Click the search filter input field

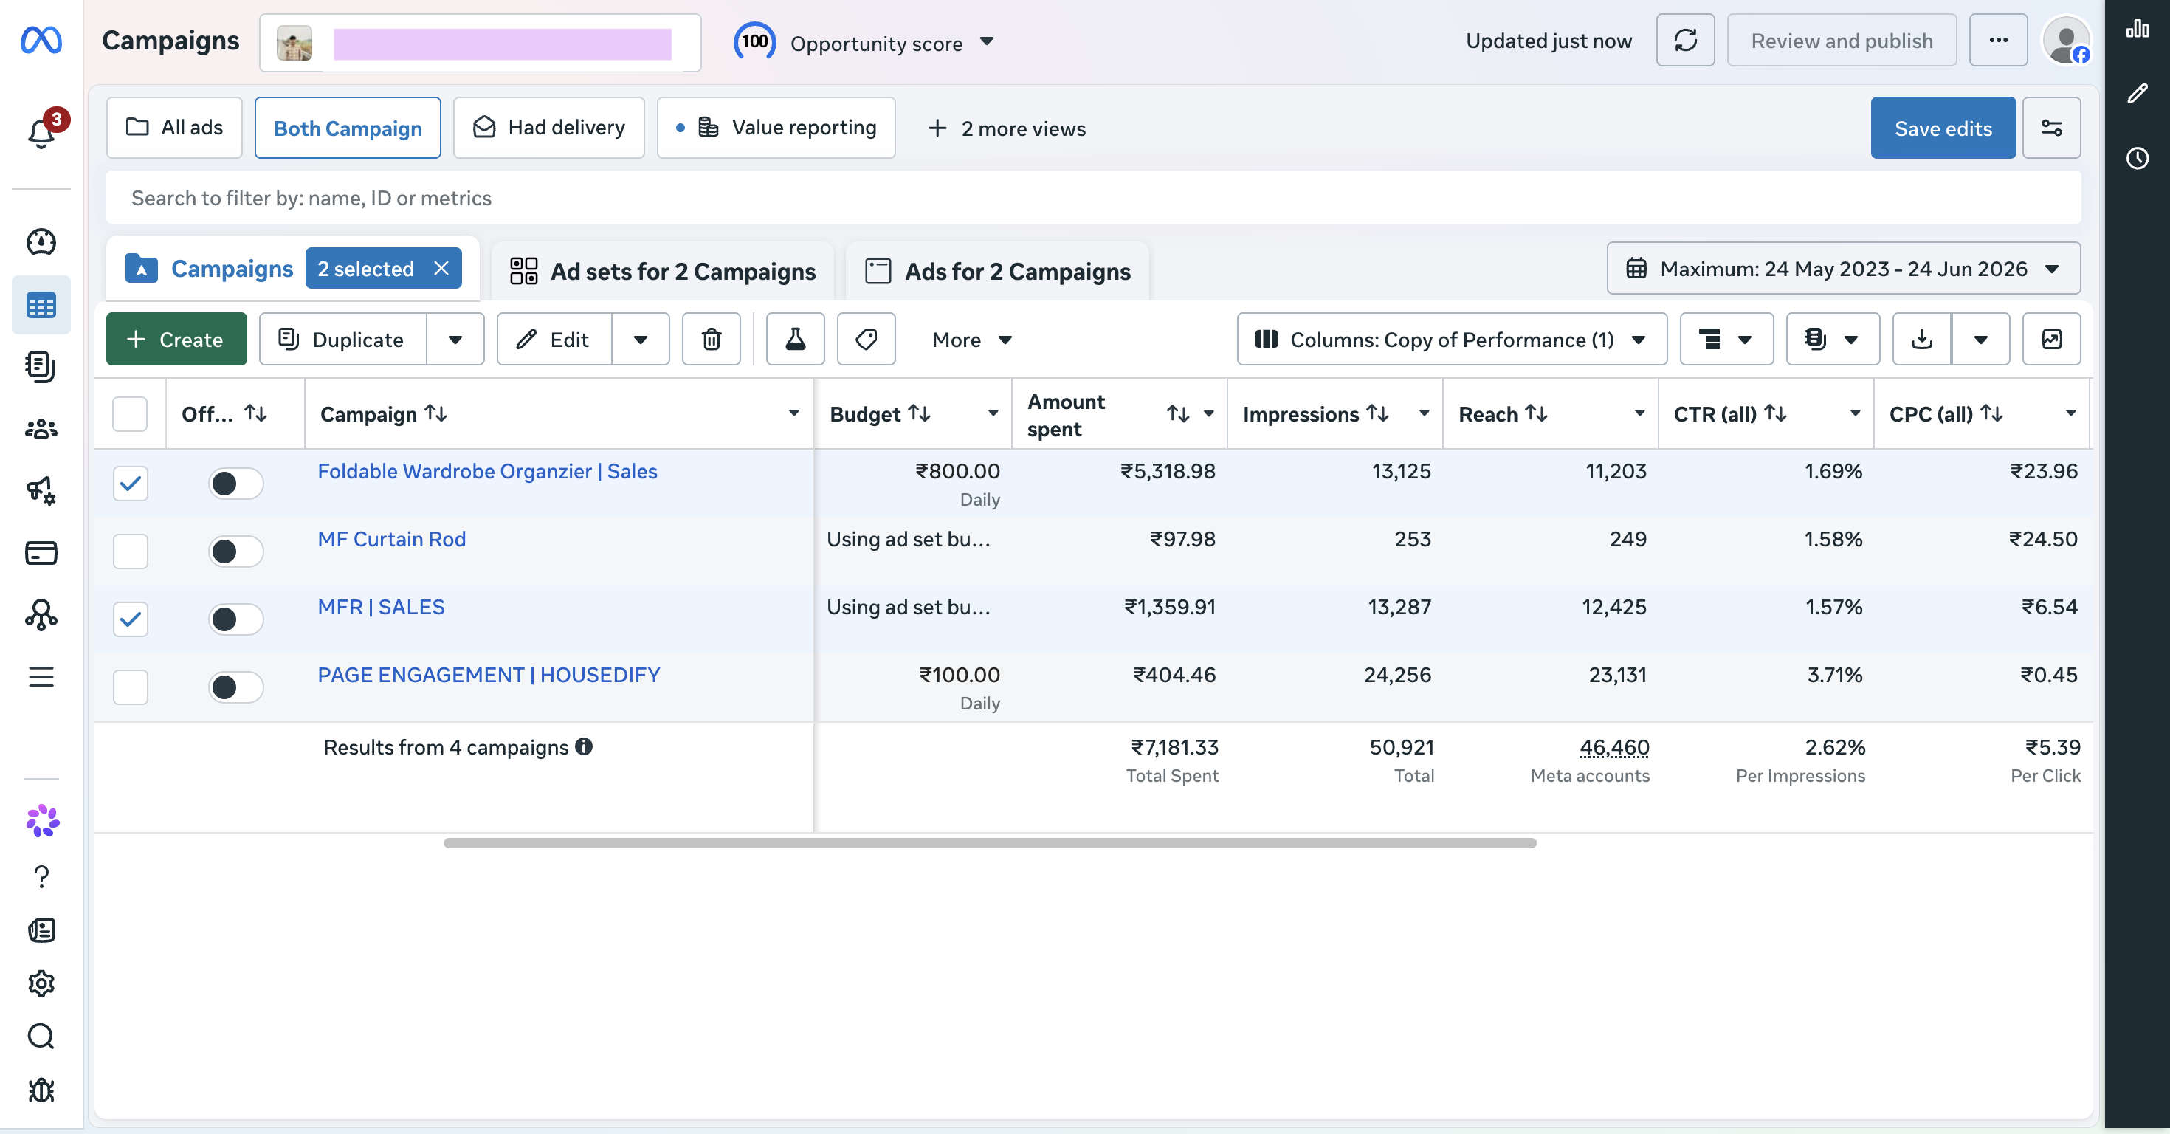(x=1092, y=197)
